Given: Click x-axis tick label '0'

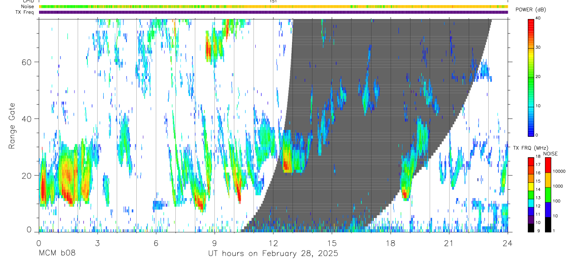Looking at the screenshot, I should [x=38, y=243].
